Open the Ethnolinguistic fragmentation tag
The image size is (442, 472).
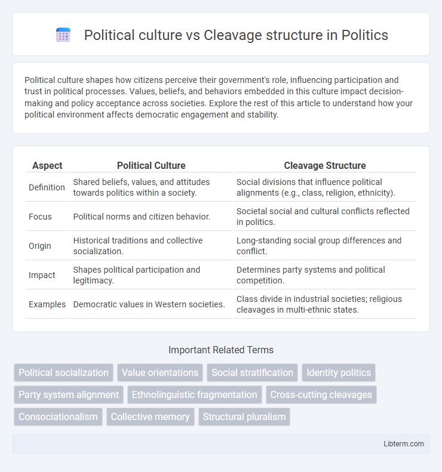(195, 394)
